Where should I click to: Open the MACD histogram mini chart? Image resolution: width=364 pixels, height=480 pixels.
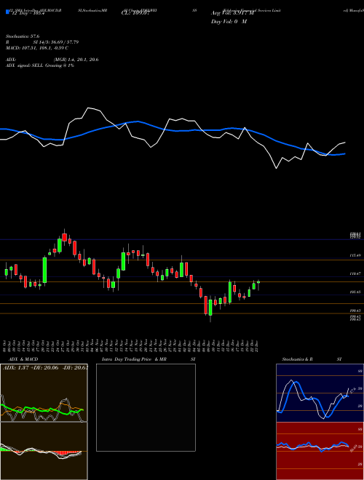click(44, 451)
